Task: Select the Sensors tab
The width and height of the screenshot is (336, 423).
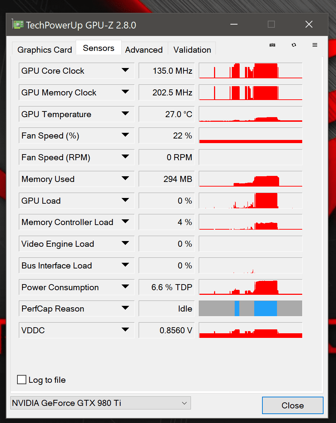Action: (98, 48)
